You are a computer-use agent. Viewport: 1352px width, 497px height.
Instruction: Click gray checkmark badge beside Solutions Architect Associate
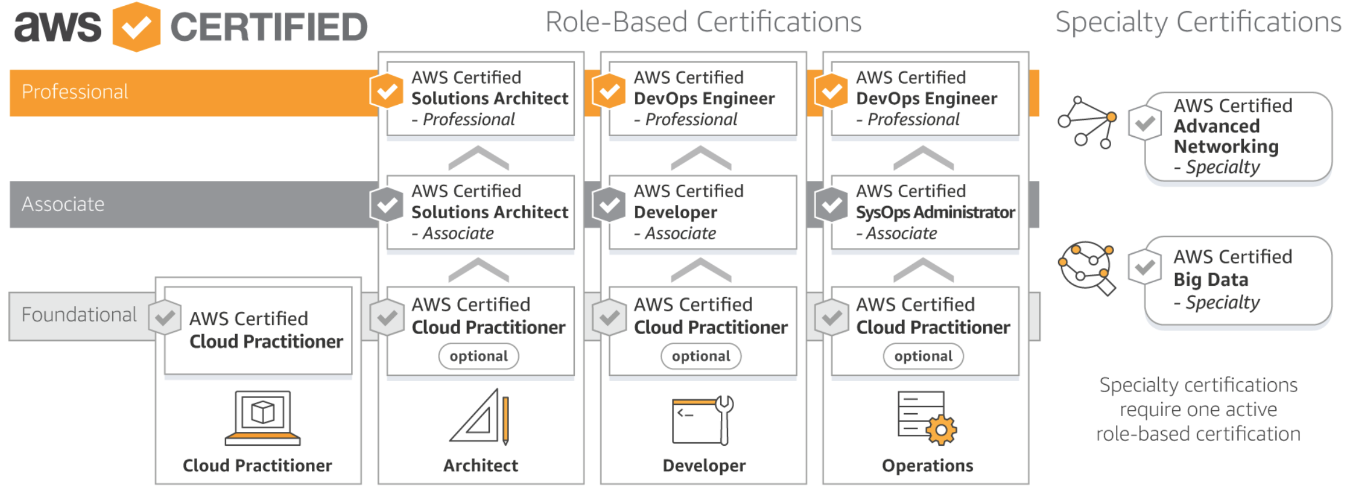point(387,204)
